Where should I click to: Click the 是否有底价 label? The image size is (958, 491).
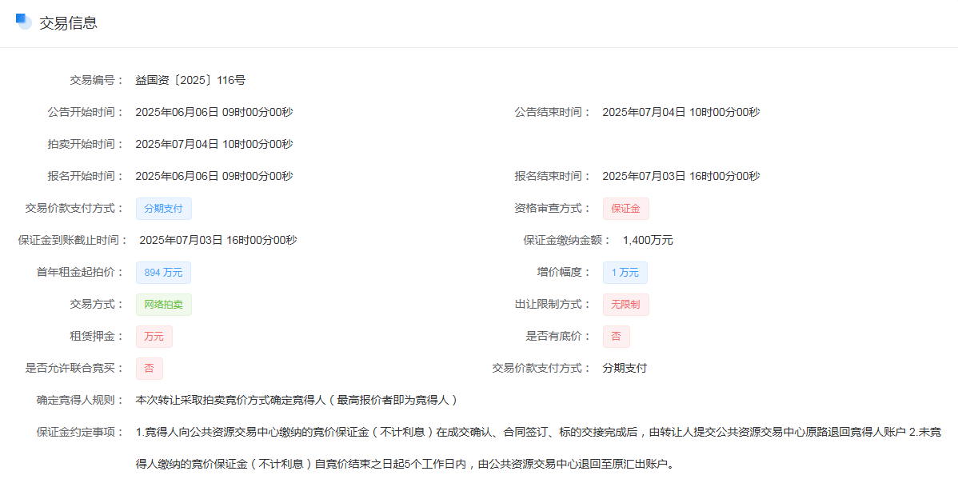558,337
